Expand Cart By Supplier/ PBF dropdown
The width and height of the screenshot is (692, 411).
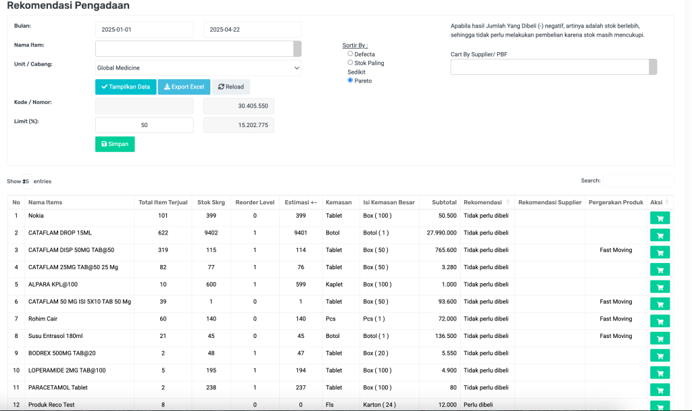click(553, 66)
